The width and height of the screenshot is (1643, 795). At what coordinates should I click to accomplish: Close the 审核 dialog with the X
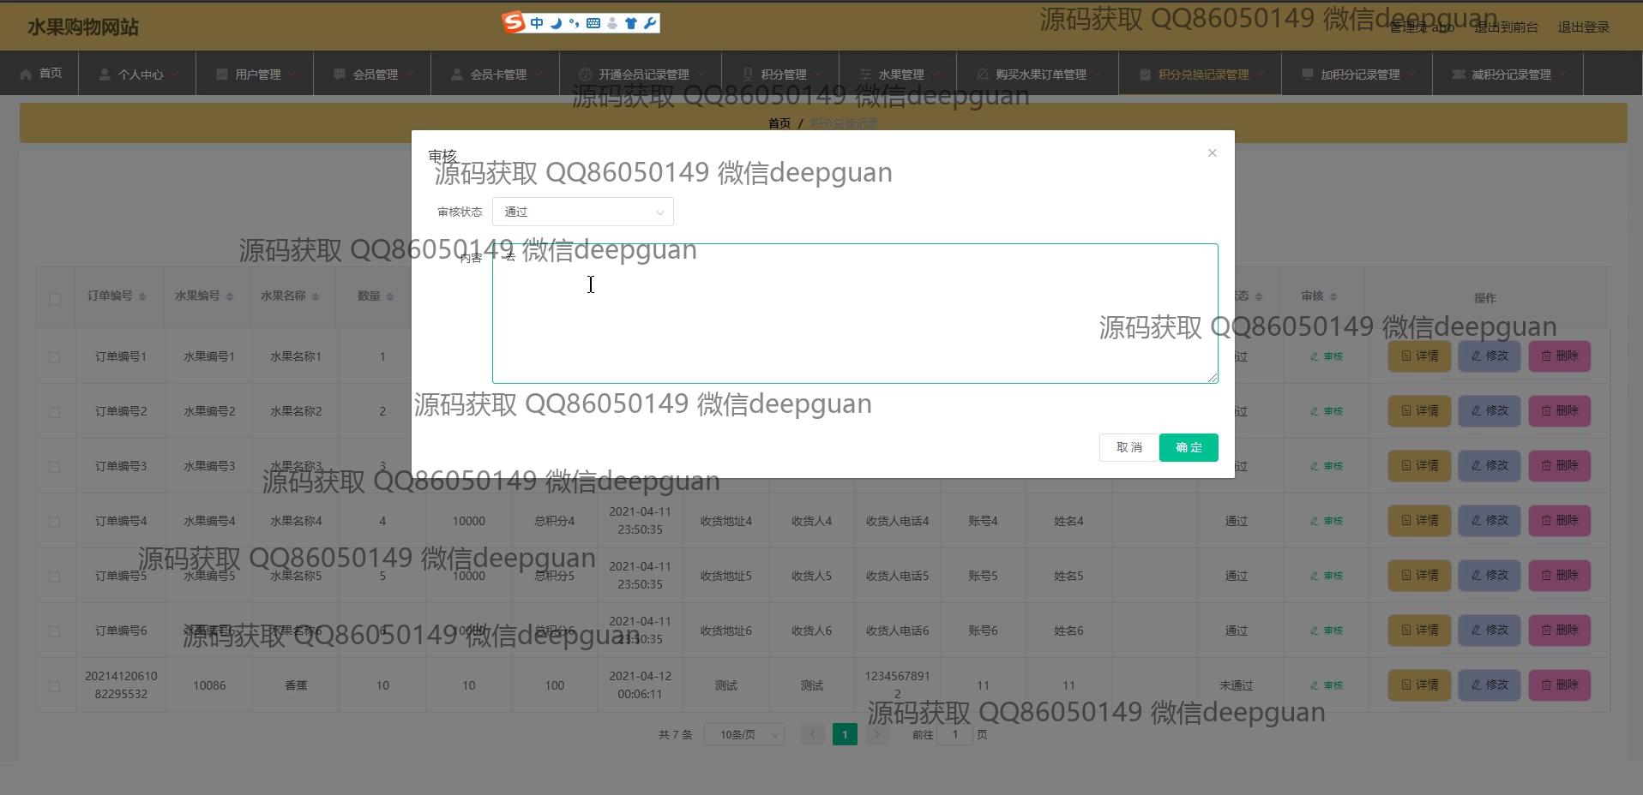pos(1212,152)
